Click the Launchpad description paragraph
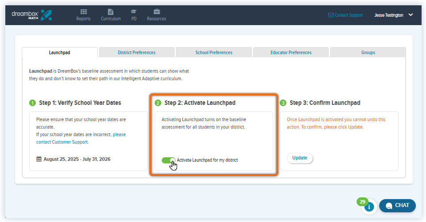Image resolution: width=426 pixels, height=222 pixels. (109, 75)
